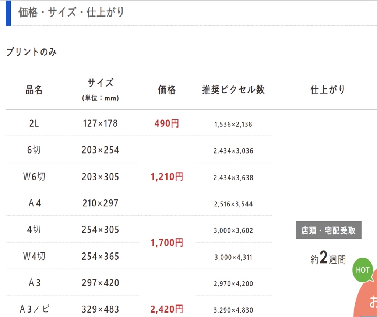The image size is (377, 317).
Task: Click the 店頭・宅配受取 gray label
Action: [x=328, y=230]
